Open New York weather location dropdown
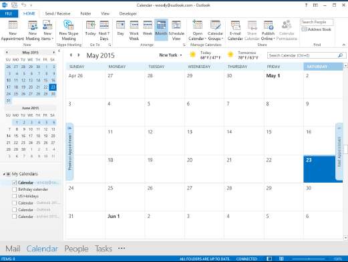 [x=170, y=55]
